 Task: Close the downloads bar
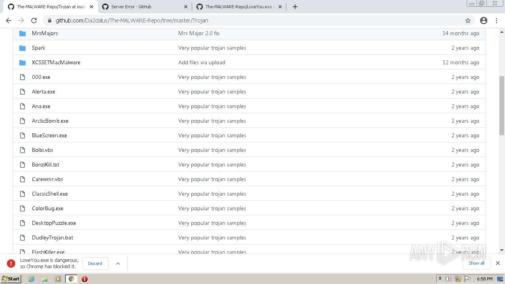coord(498,263)
